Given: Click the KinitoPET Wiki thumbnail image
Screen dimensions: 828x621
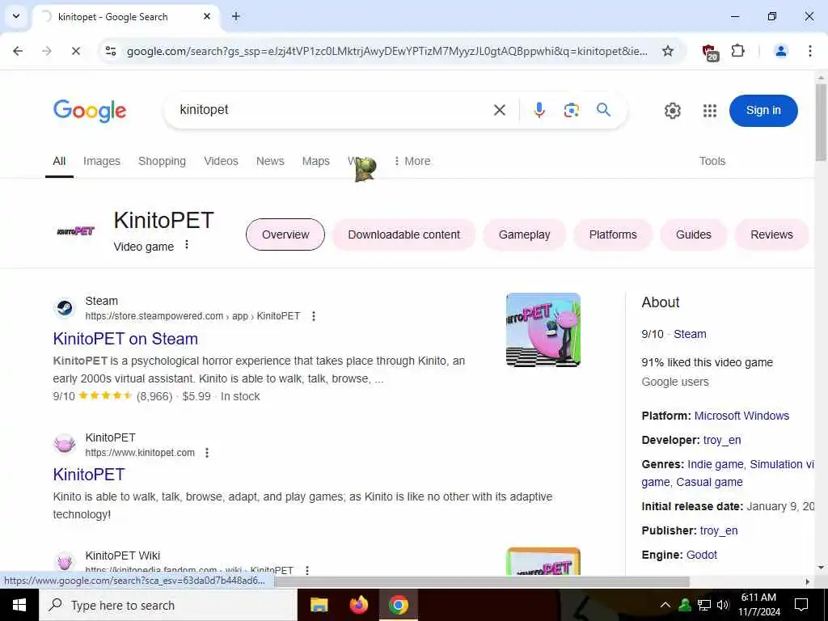Looking at the screenshot, I should [543, 561].
